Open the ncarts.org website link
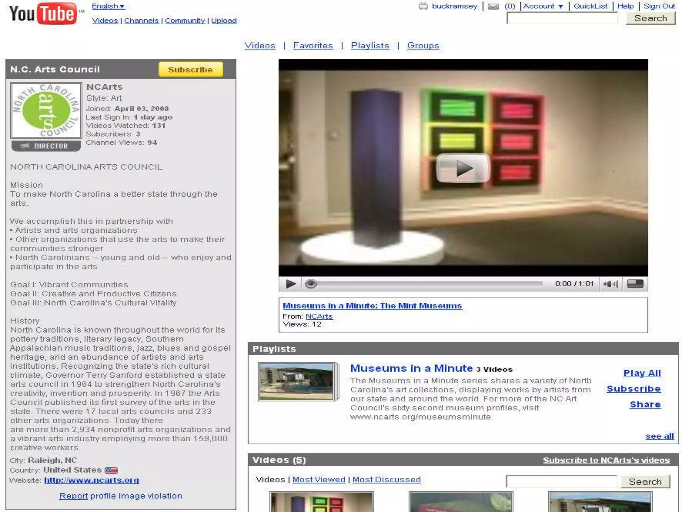Viewport: 682px width, 512px height. tap(92, 480)
